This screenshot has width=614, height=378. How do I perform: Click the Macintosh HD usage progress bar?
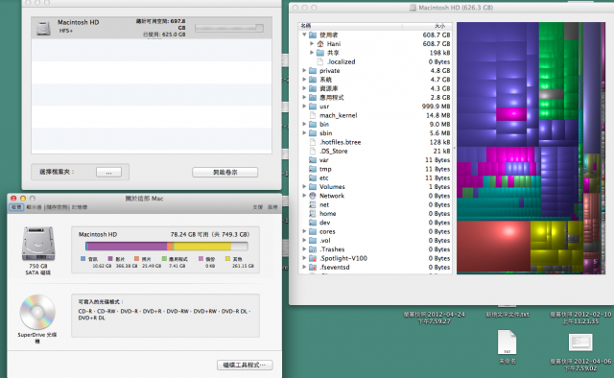229,28
